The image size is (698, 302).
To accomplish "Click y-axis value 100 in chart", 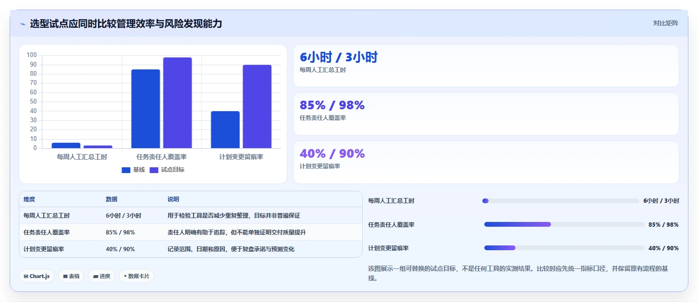I will click(32, 55).
